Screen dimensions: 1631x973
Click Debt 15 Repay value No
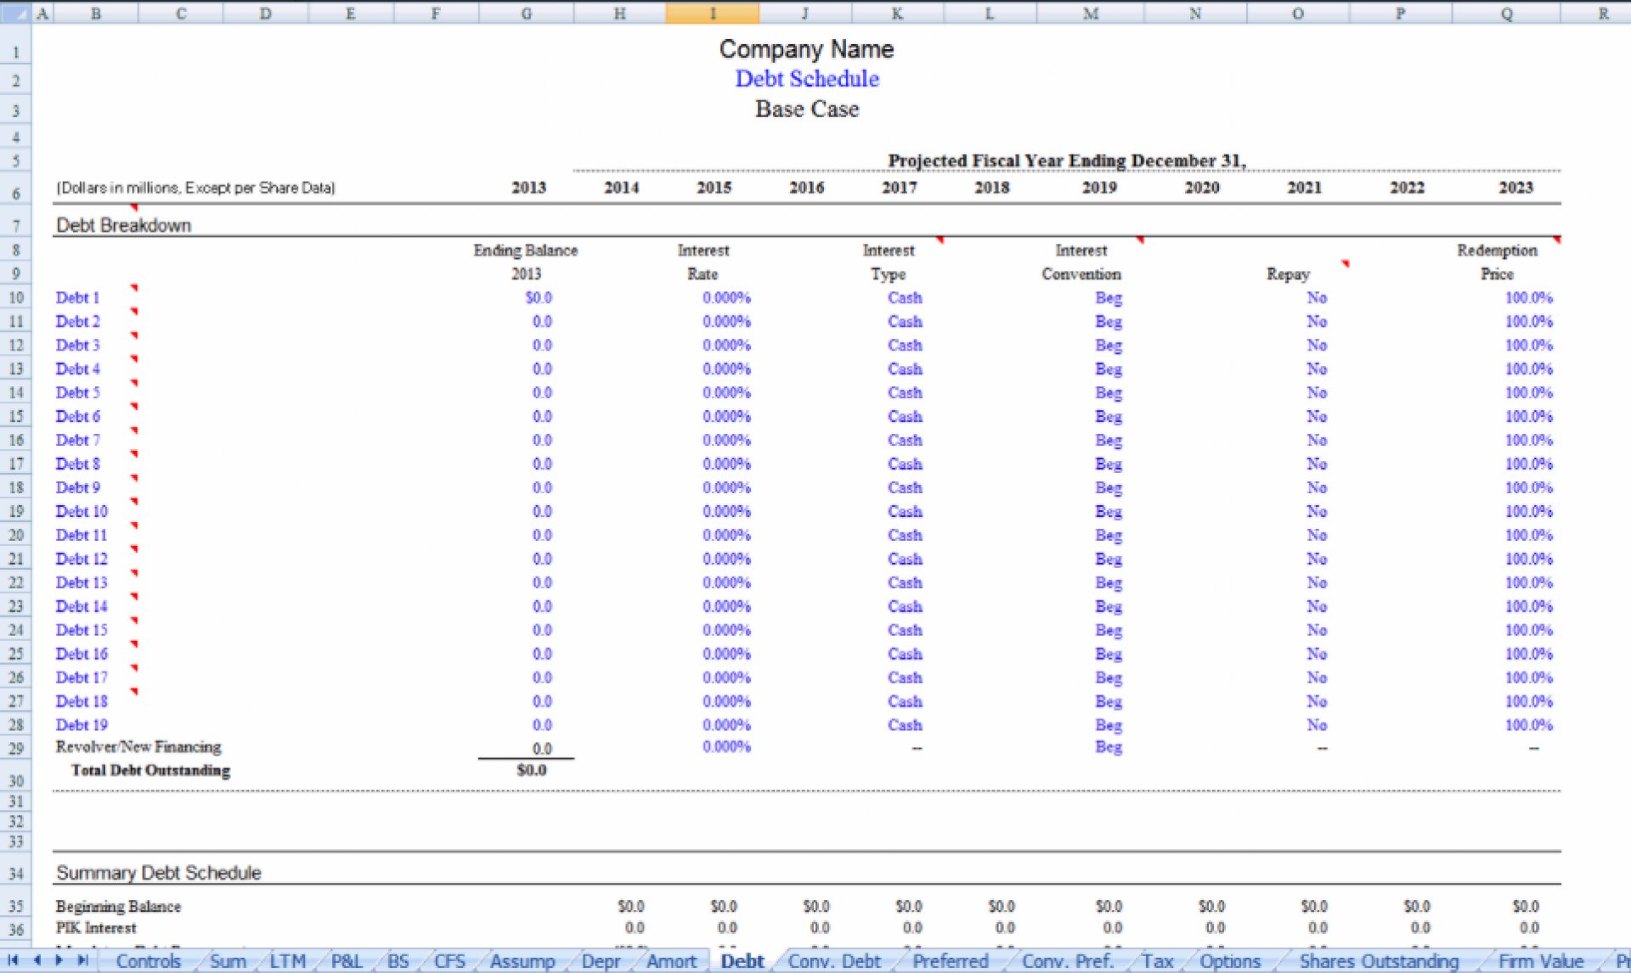point(1317,631)
